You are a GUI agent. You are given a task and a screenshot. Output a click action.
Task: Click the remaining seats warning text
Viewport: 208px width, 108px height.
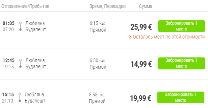[x=167, y=37]
